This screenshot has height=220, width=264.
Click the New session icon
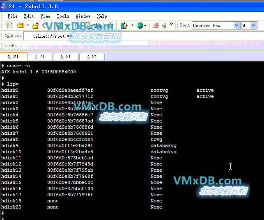9,25
